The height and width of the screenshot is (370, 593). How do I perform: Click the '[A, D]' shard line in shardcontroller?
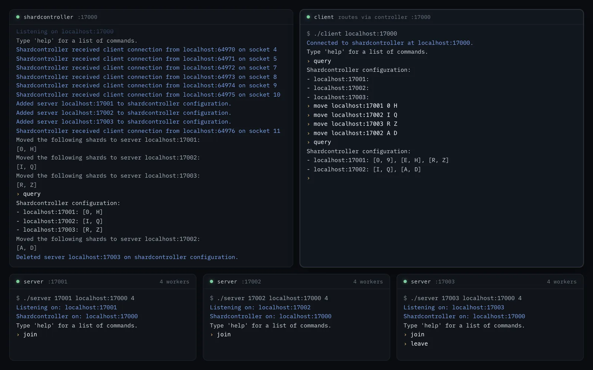26,248
